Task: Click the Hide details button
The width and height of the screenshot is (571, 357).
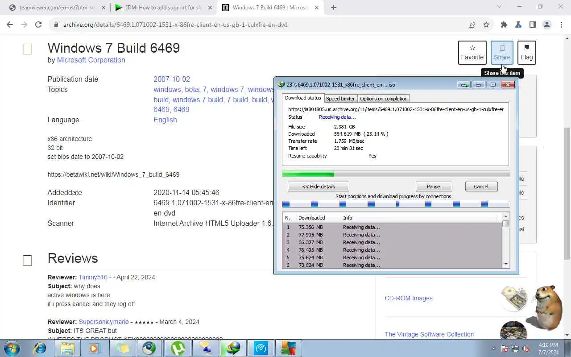Action: click(319, 187)
